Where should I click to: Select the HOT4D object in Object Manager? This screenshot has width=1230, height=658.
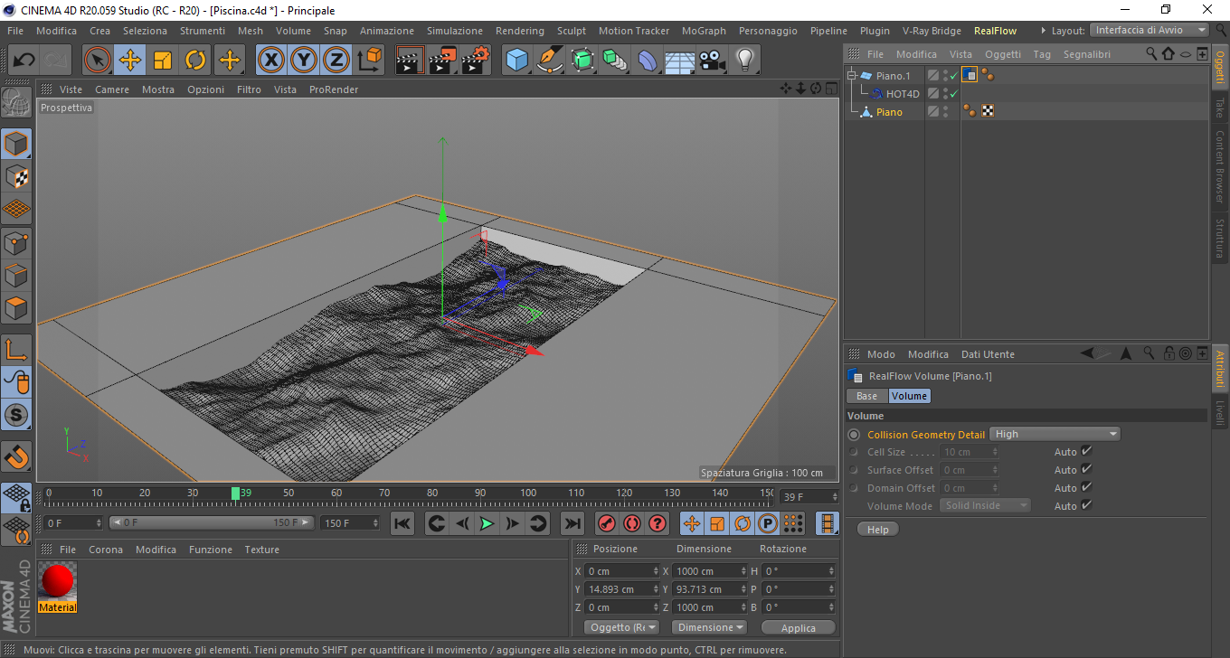click(x=903, y=94)
